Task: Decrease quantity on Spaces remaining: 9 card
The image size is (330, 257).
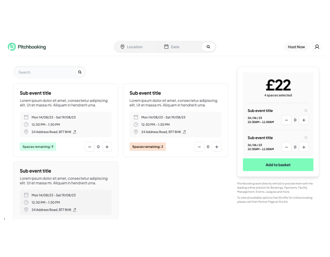Action: pyautogui.click(x=90, y=147)
